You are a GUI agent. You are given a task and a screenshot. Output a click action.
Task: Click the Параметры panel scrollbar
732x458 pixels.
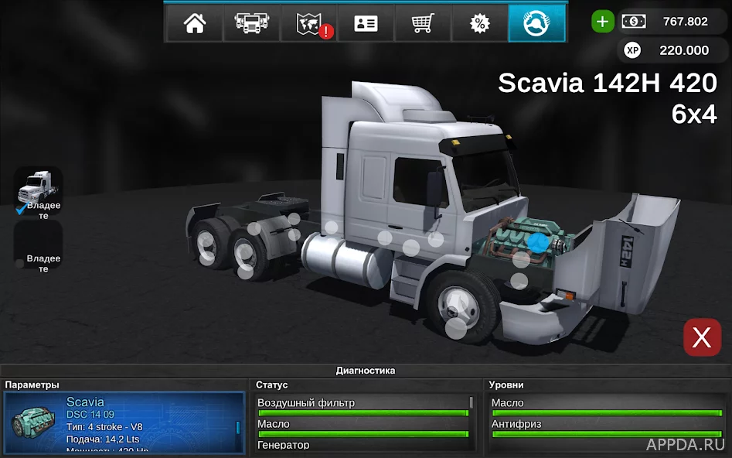click(x=237, y=427)
